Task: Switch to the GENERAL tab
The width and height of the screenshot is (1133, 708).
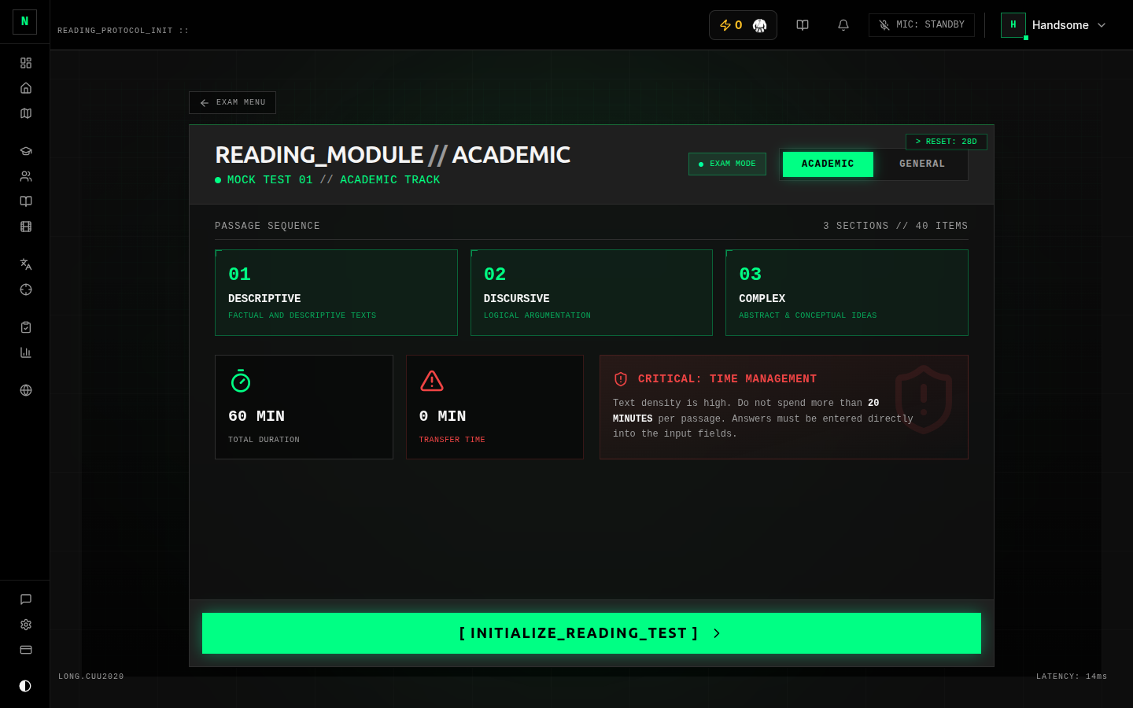Action: (921, 164)
